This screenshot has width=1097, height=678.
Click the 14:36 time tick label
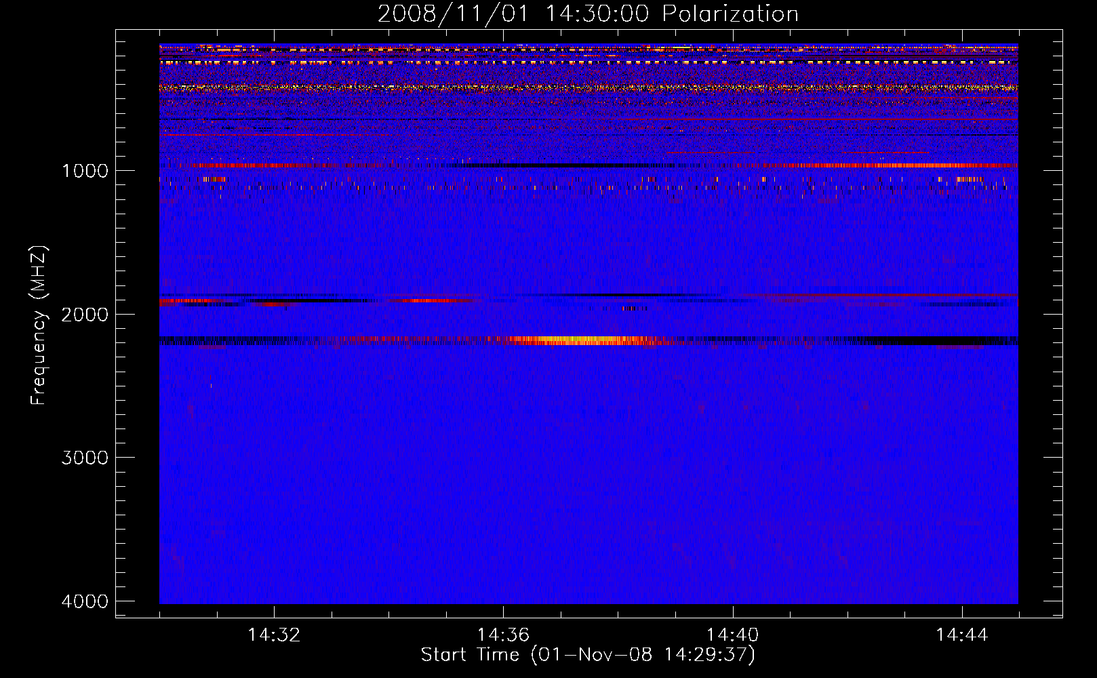503,635
